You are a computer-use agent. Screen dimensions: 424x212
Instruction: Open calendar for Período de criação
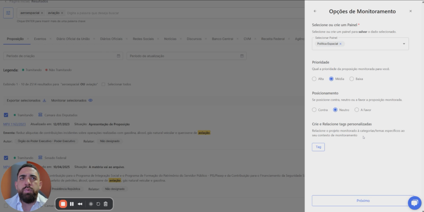coord(118,56)
